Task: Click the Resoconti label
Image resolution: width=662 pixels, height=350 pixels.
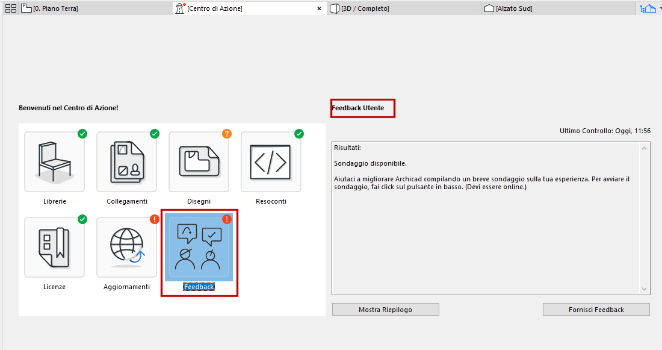Action: tap(271, 201)
